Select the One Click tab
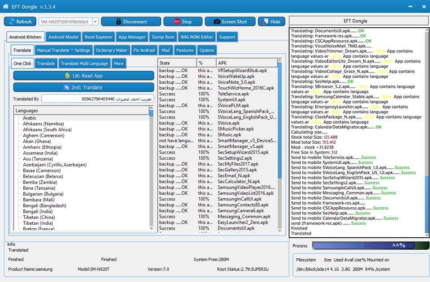This screenshot has height=282, width=430. point(22,63)
